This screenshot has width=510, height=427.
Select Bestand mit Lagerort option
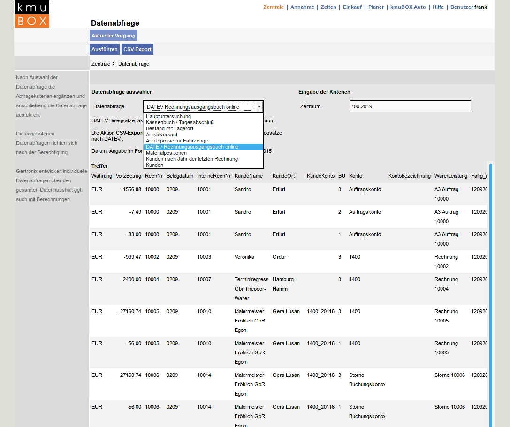pyautogui.click(x=169, y=128)
